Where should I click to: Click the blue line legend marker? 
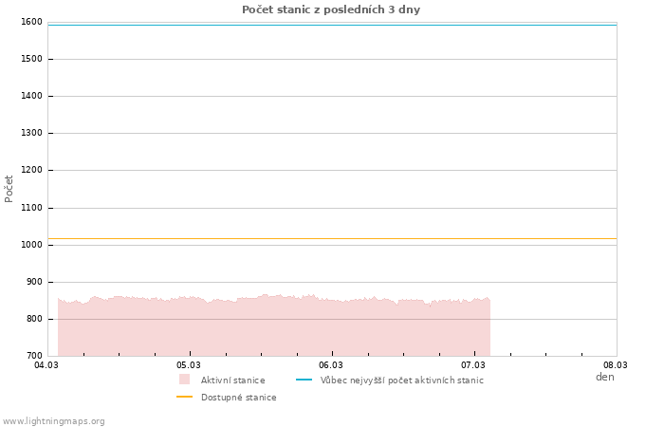click(304, 380)
